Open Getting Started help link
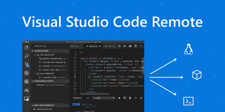The width and height of the screenshot is (225, 112). click(x=50, y=109)
